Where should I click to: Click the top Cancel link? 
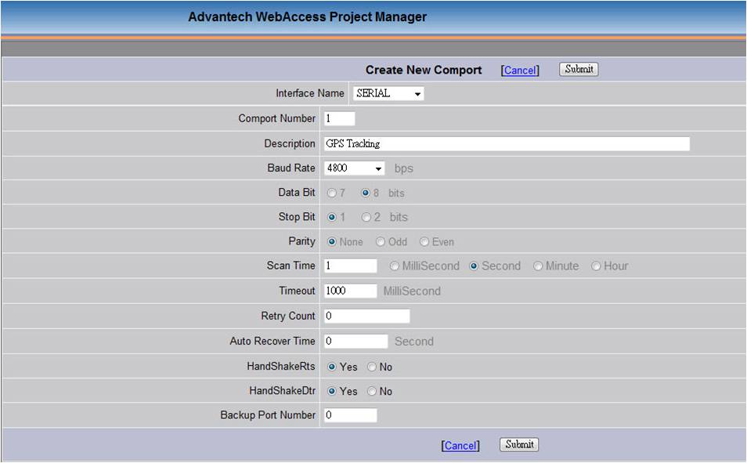coord(520,71)
